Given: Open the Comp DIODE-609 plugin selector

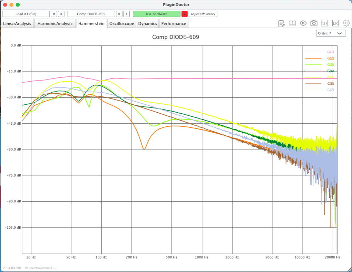Looking at the screenshot, I should pyautogui.click(x=91, y=14).
